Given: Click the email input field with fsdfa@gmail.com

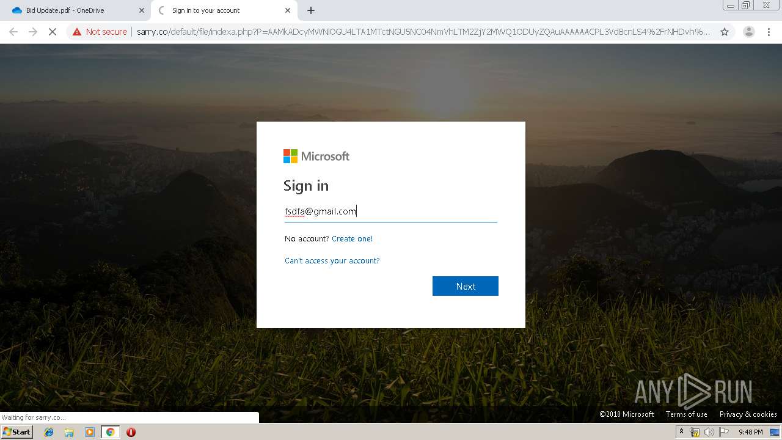Looking at the screenshot, I should coord(391,211).
